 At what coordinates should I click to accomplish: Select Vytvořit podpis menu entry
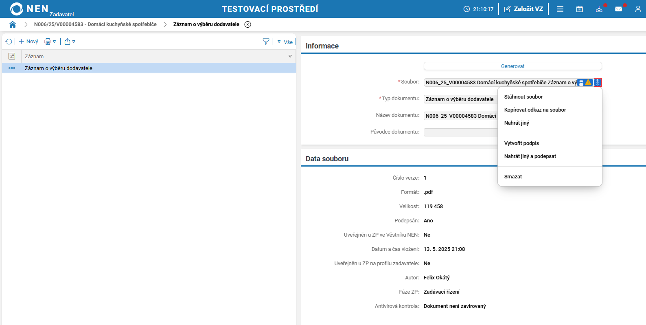(x=521, y=143)
